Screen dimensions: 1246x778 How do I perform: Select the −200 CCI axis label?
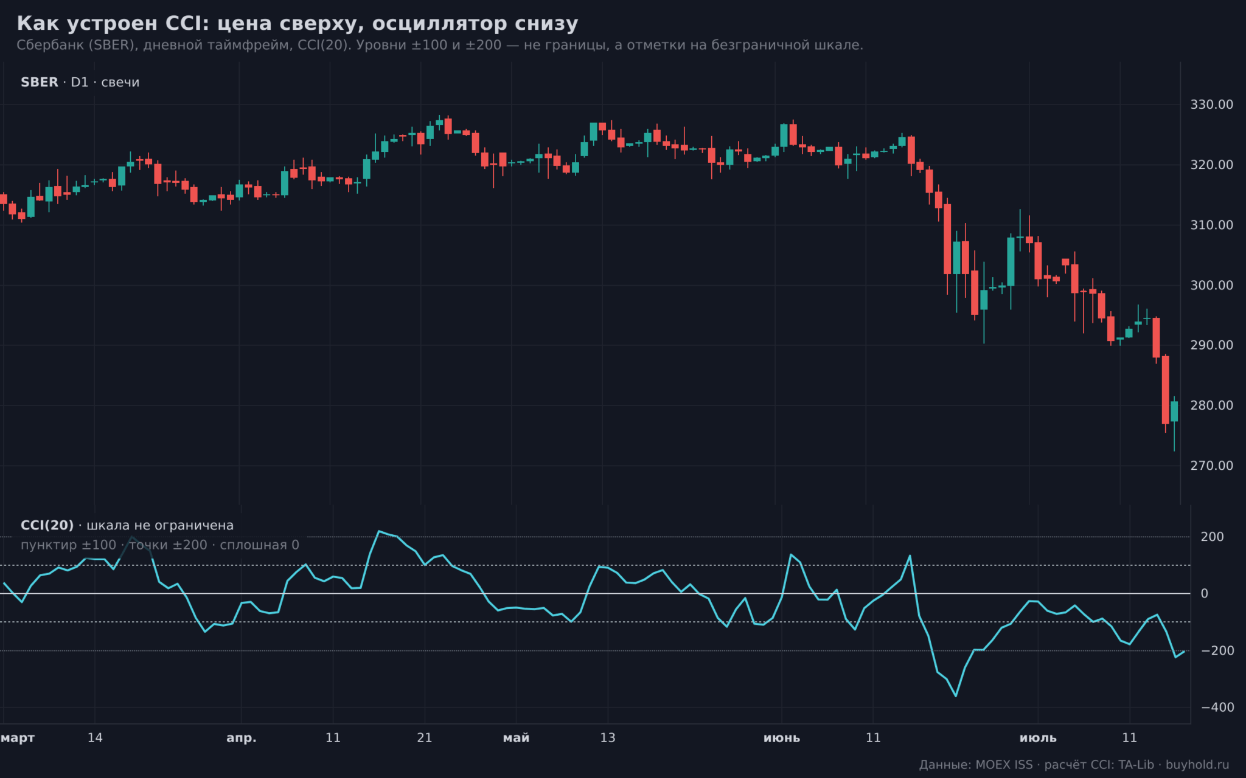[x=1217, y=651]
